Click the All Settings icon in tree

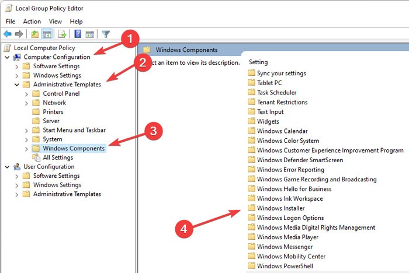click(36, 157)
